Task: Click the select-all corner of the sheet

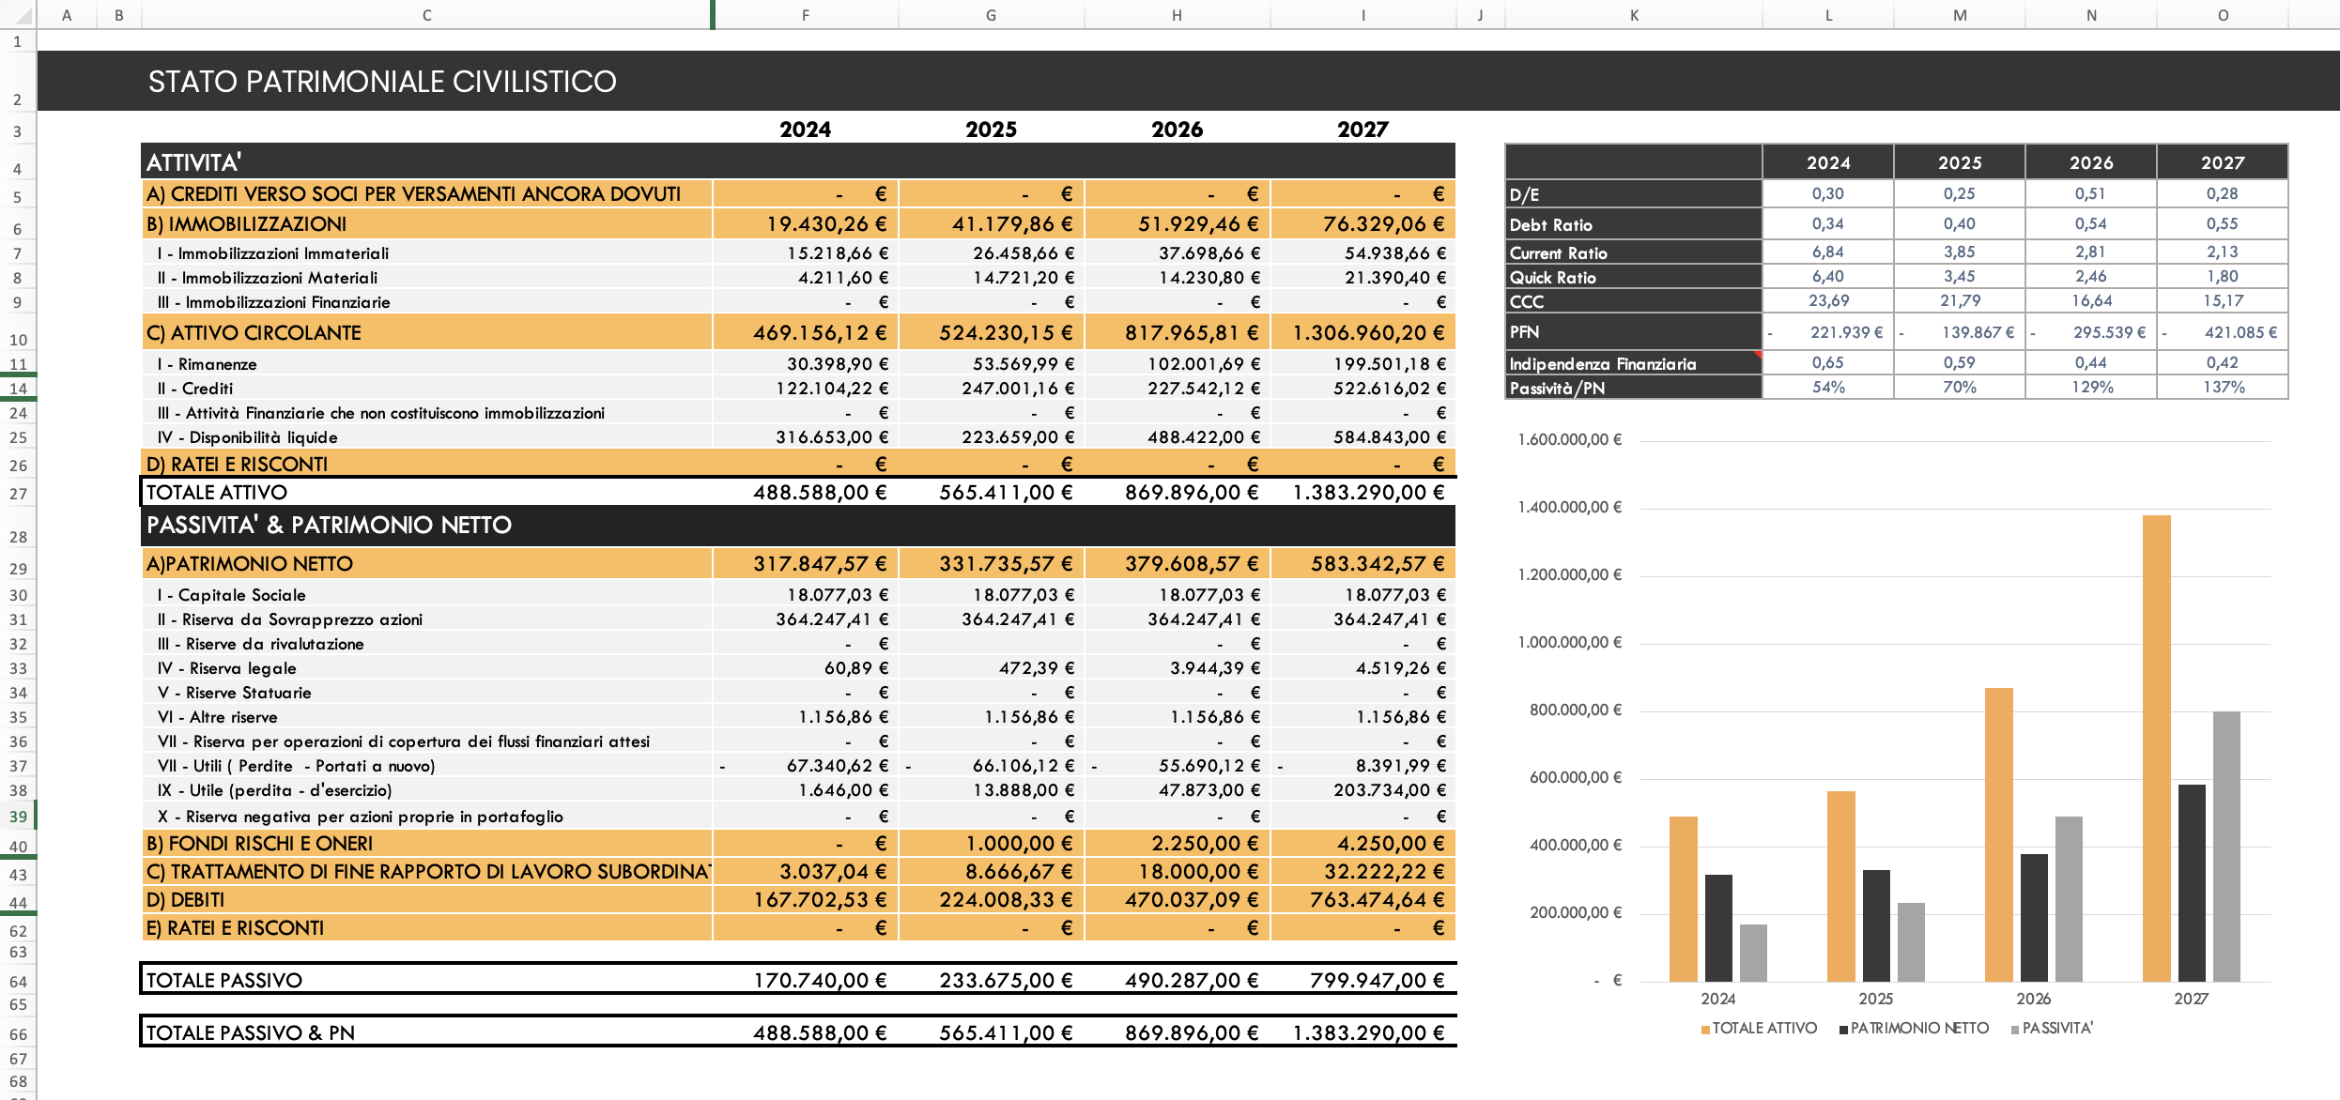Action: point(17,15)
